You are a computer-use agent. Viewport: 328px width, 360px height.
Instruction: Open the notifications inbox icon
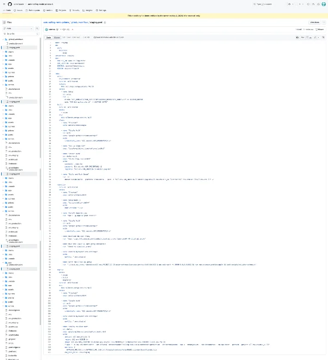(x=318, y=4)
